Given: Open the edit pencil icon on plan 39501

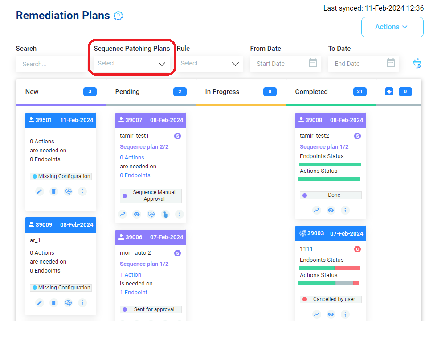Looking at the screenshot, I should [x=39, y=191].
